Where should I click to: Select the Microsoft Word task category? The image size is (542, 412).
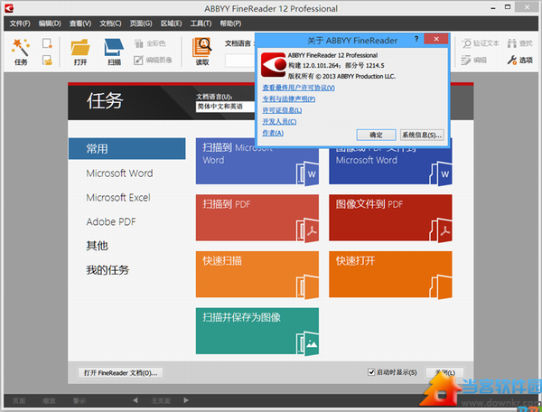[x=119, y=173]
